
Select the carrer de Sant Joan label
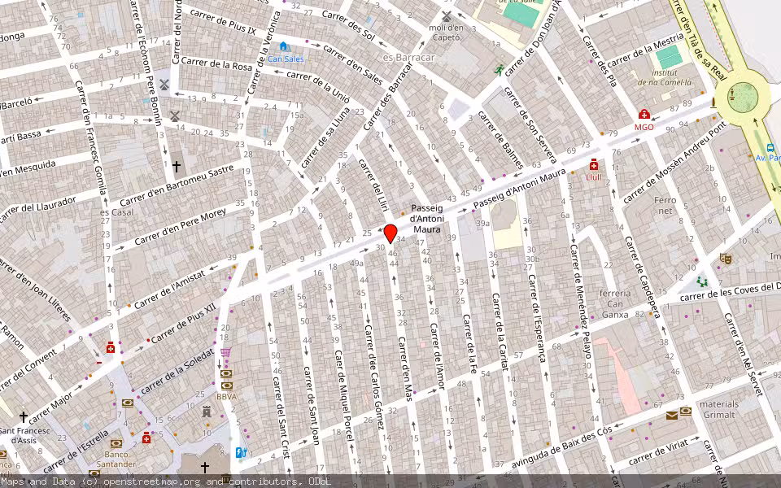click(x=312, y=404)
